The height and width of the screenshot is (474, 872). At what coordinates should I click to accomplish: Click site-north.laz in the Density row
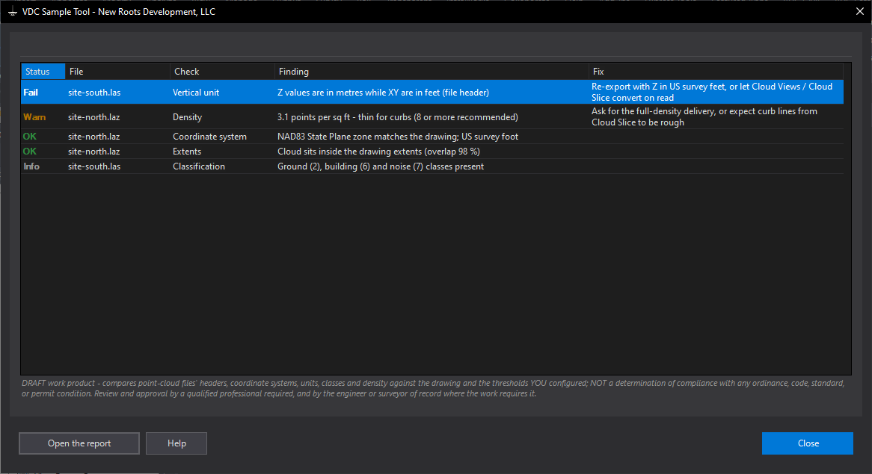pyautogui.click(x=94, y=117)
